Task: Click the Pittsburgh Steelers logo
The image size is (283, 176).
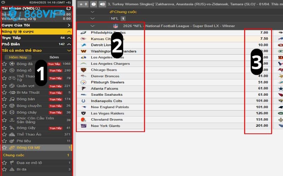Action: click(x=83, y=82)
